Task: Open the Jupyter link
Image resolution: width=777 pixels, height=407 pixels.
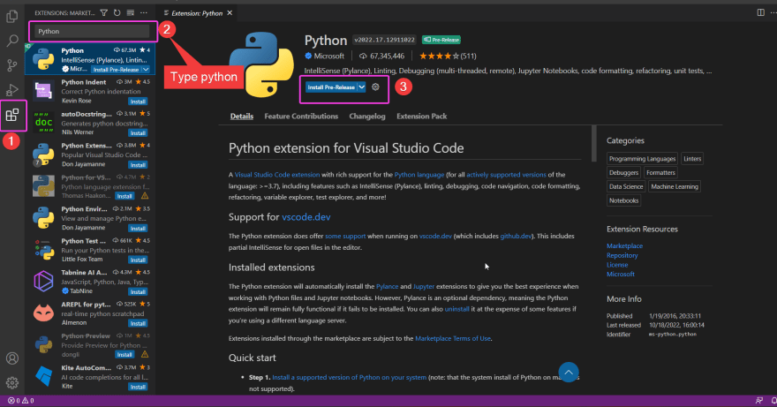Action: click(x=424, y=287)
